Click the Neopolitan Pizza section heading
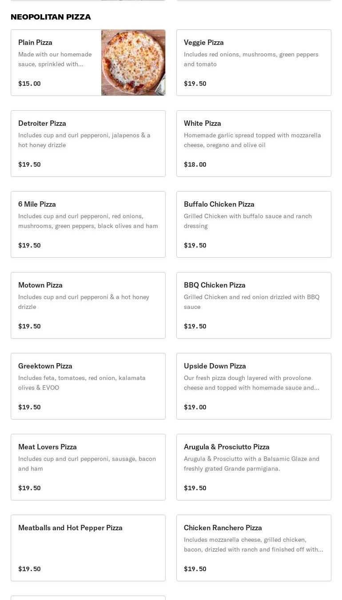The image size is (342, 600). tap(51, 17)
